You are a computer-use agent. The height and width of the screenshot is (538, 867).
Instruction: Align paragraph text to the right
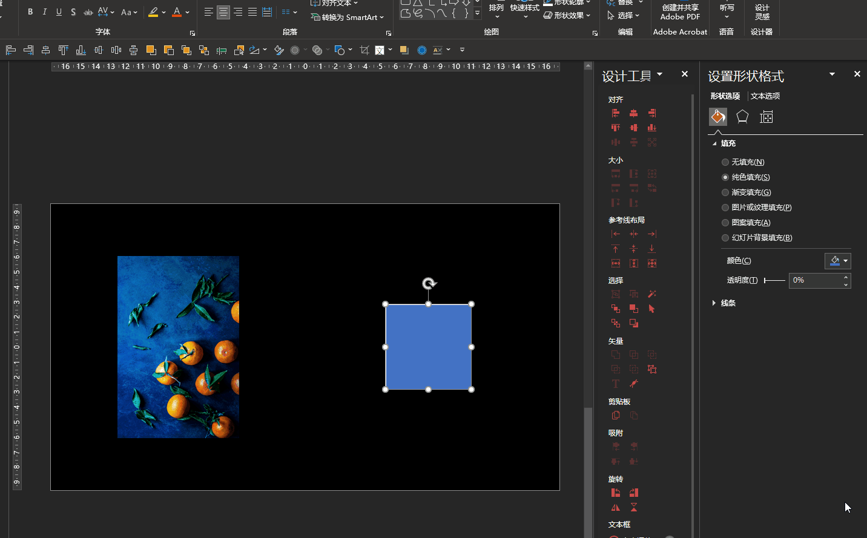coord(238,12)
